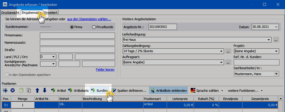
Task: Expand the Zahlungsbedingung dropdown
Action: 221,51
